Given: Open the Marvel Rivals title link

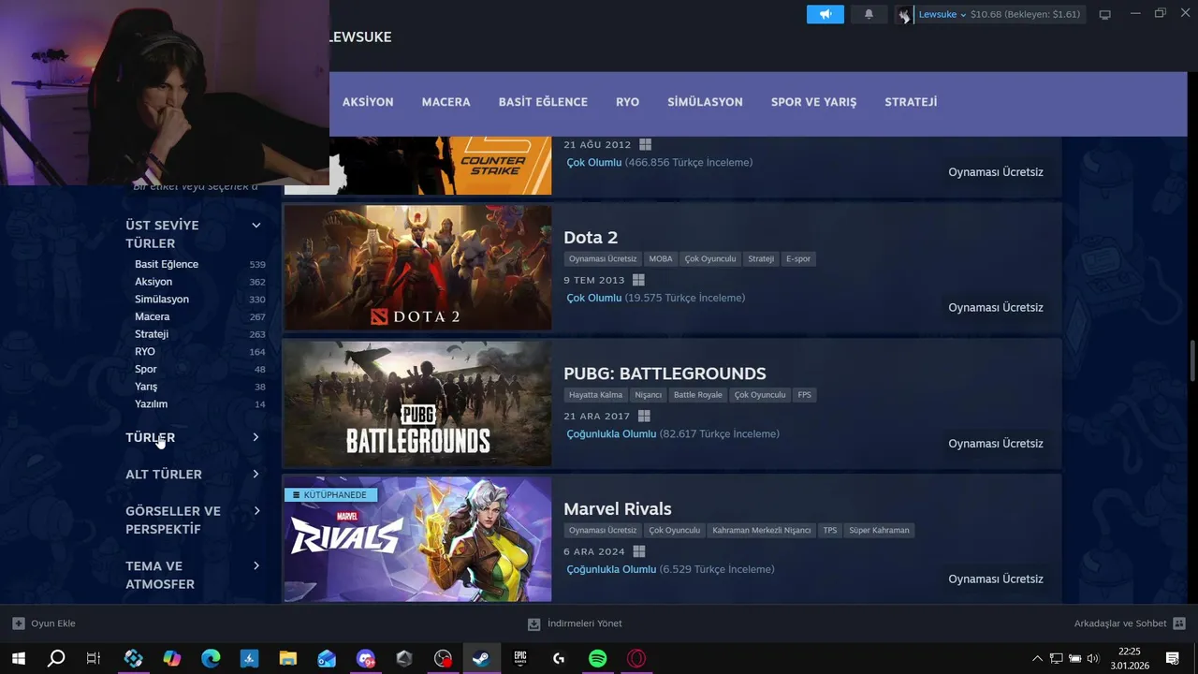Looking at the screenshot, I should [618, 509].
